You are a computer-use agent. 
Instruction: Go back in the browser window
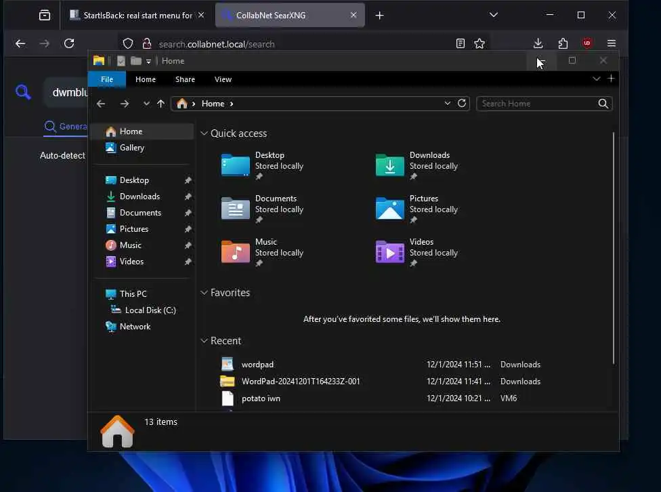[x=20, y=43]
